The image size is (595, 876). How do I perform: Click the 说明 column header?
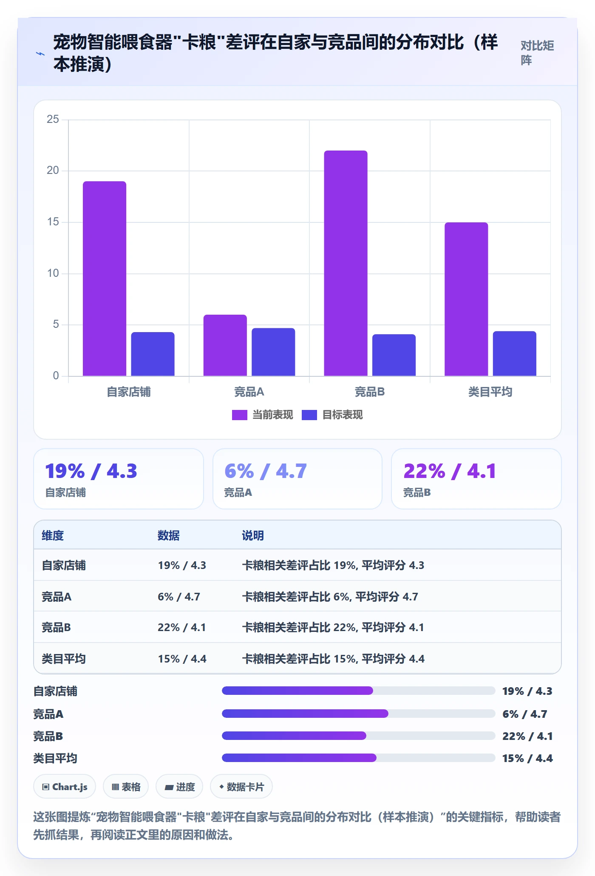pos(253,535)
